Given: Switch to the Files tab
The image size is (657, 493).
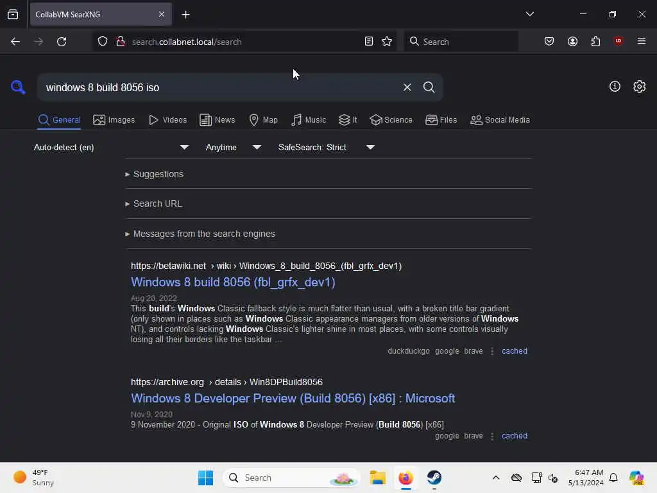Looking at the screenshot, I should point(441,120).
